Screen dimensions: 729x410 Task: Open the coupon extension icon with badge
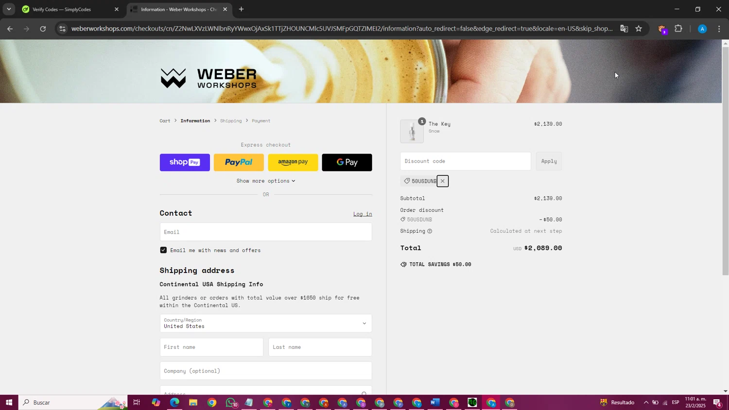click(x=662, y=29)
